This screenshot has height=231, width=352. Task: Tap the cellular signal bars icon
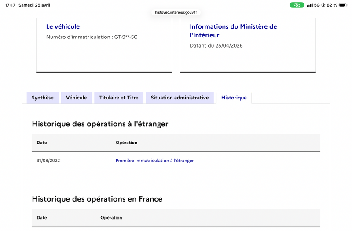pyautogui.click(x=310, y=5)
